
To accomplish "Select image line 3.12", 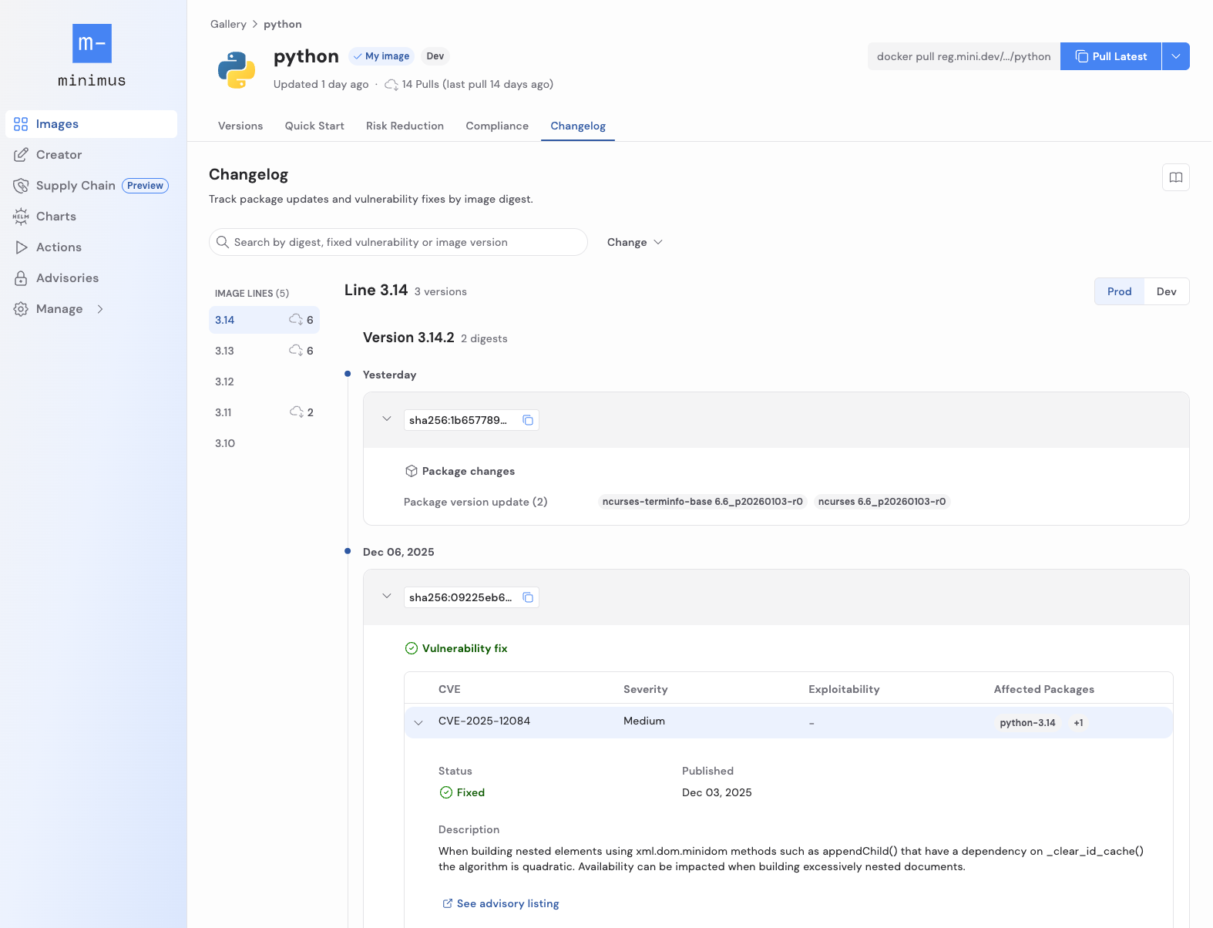I will click(x=264, y=382).
